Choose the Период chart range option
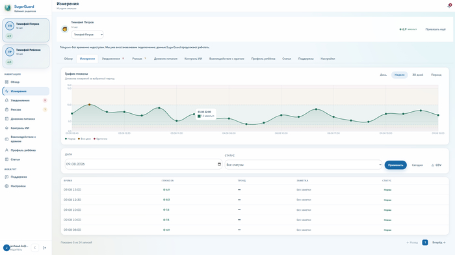This screenshot has height=255, width=455. (436, 75)
